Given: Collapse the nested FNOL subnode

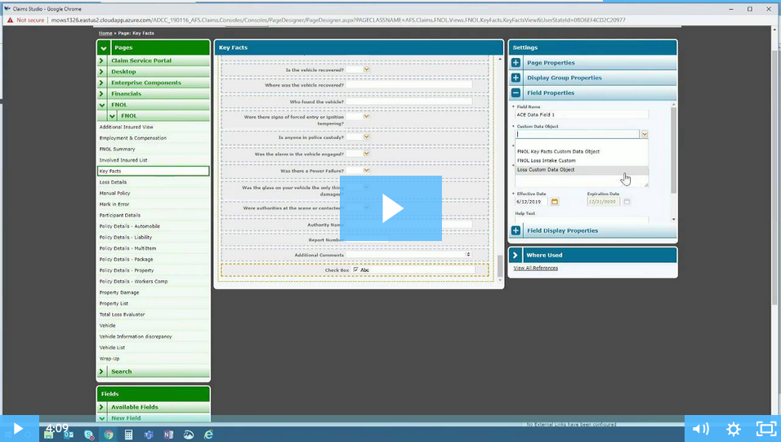Looking at the screenshot, I should [112, 116].
